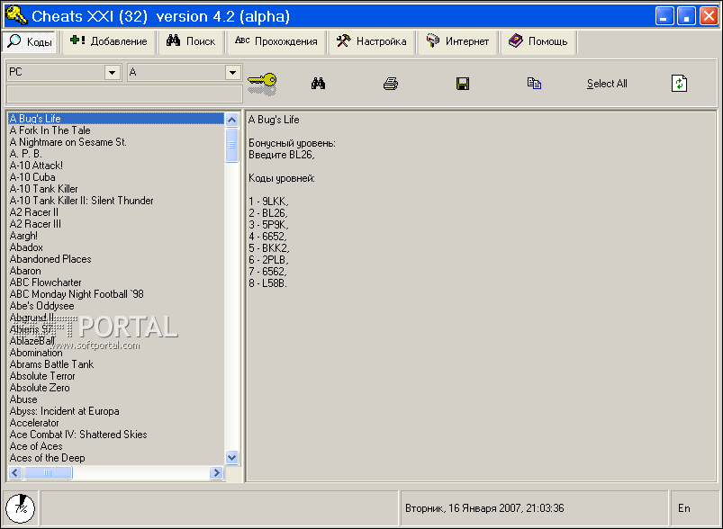Image resolution: width=723 pixels, height=529 pixels.
Task: Click level code line 1 - 9LKK
Action: pyautogui.click(x=268, y=202)
